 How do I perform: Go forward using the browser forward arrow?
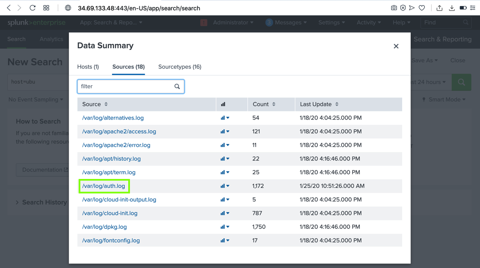[x=19, y=8]
